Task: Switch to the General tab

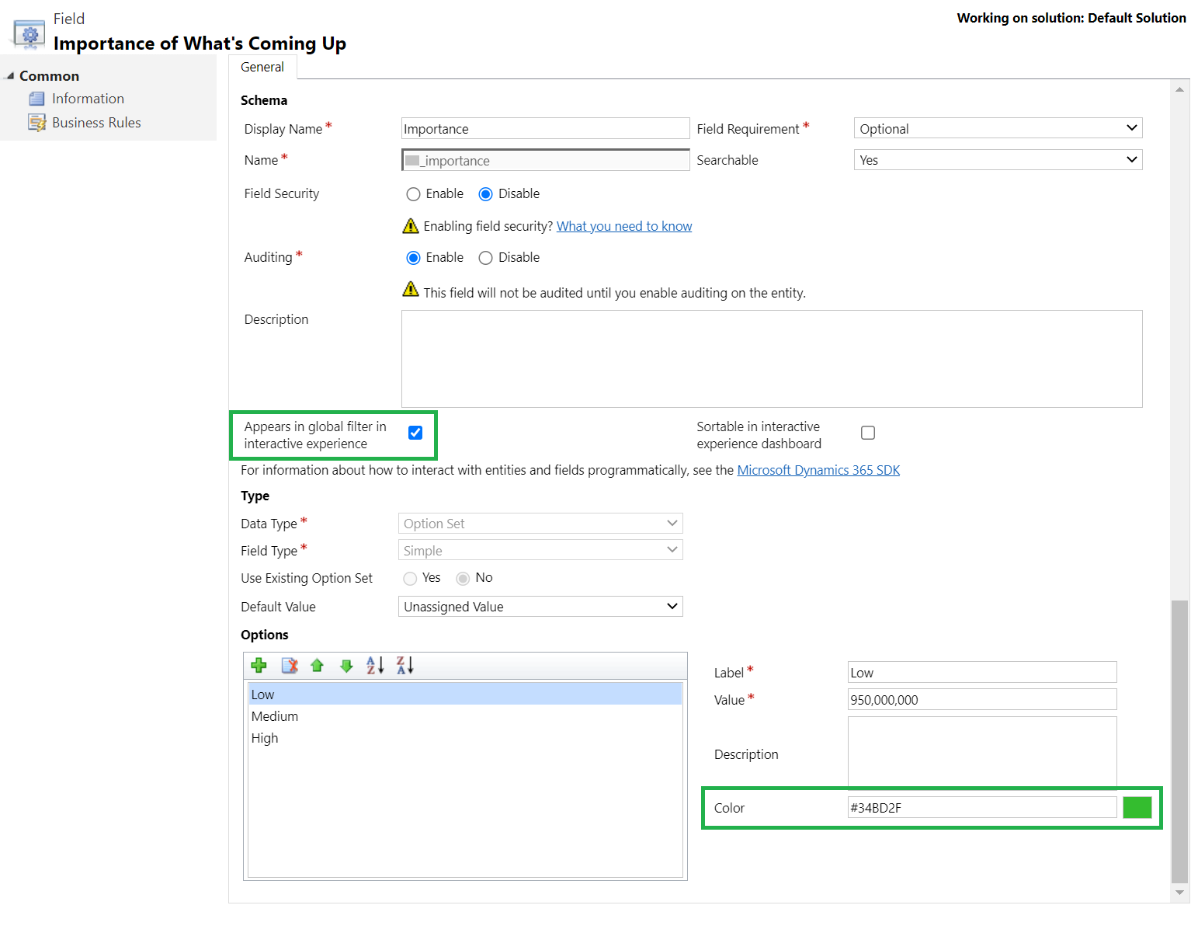Action: pos(262,67)
